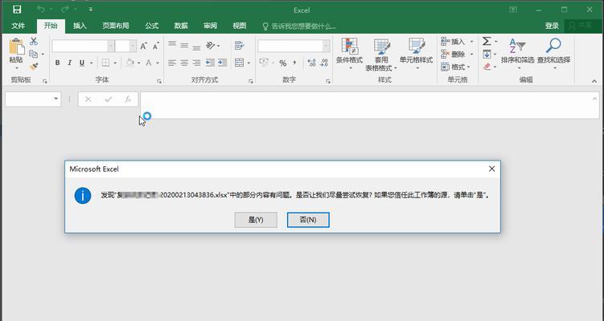The width and height of the screenshot is (604, 321).
Task: Click the AutoSum sigma icon
Action: point(487,41)
